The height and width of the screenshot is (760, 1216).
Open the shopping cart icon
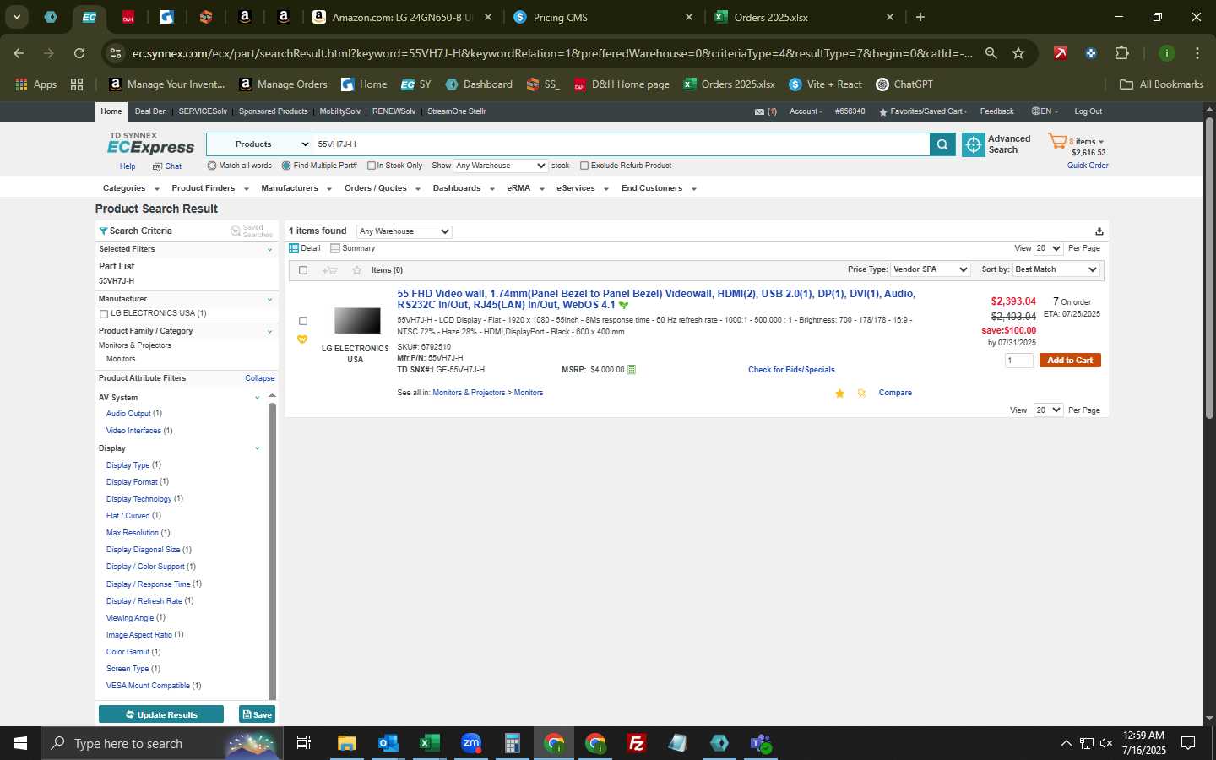click(x=1057, y=141)
